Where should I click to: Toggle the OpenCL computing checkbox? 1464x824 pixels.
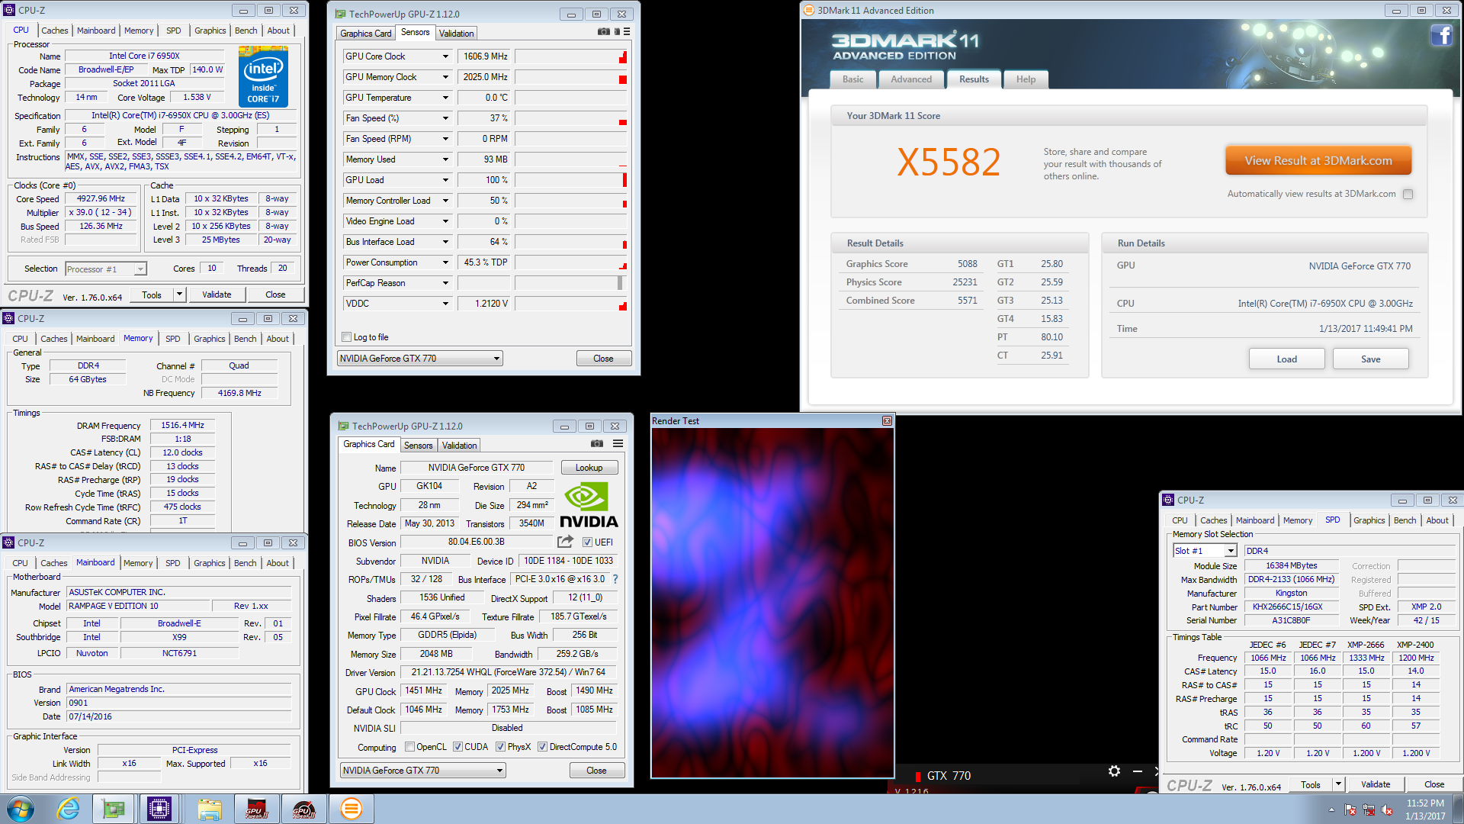(x=410, y=747)
